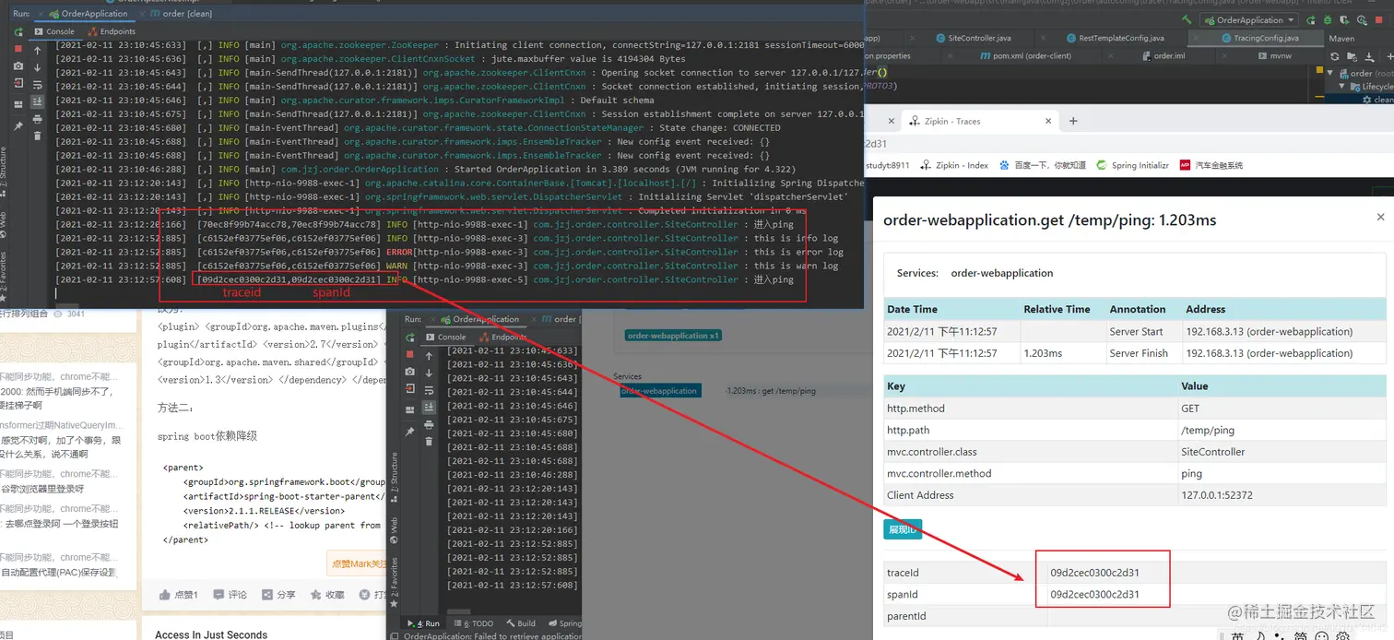This screenshot has height=640, width=1394.
Task: Open the OrderApplication run configuration dropdown
Action: click(1249, 20)
